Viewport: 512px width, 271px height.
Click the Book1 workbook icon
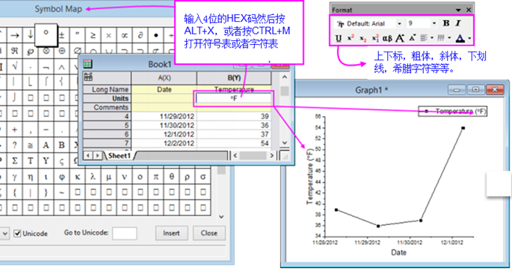[x=87, y=63]
